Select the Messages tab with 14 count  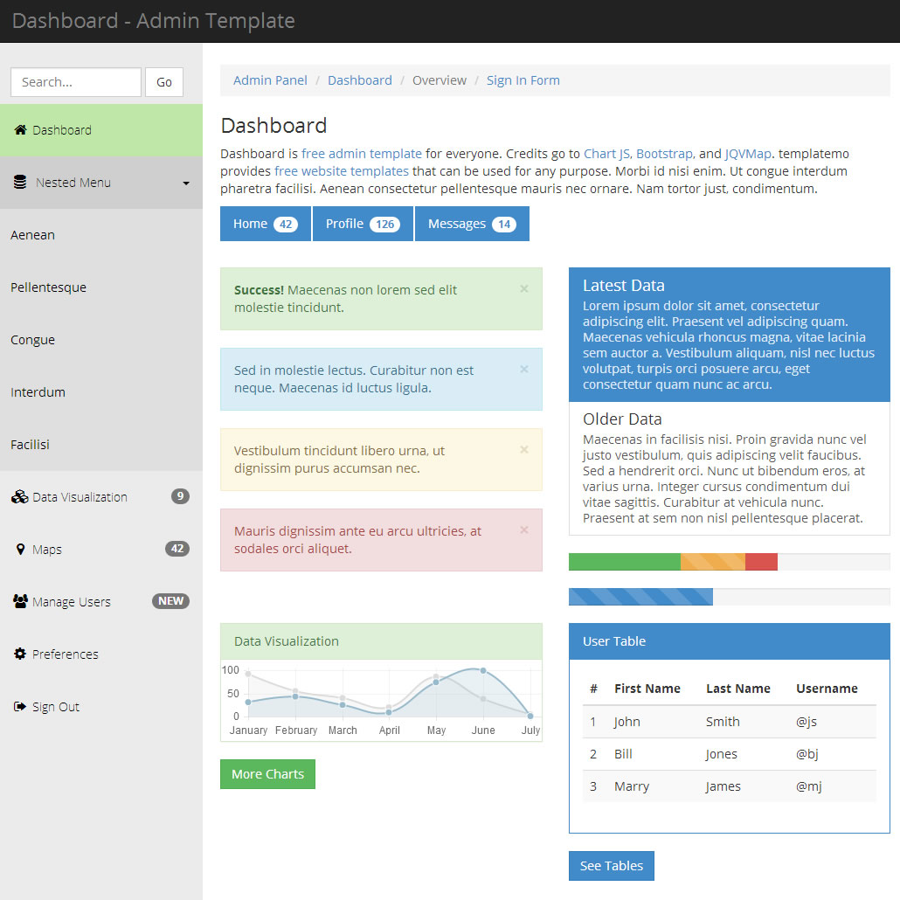pos(472,224)
